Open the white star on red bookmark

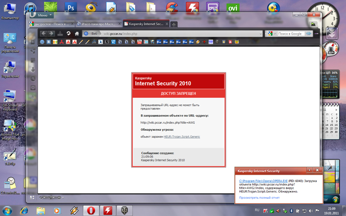tap(230, 42)
